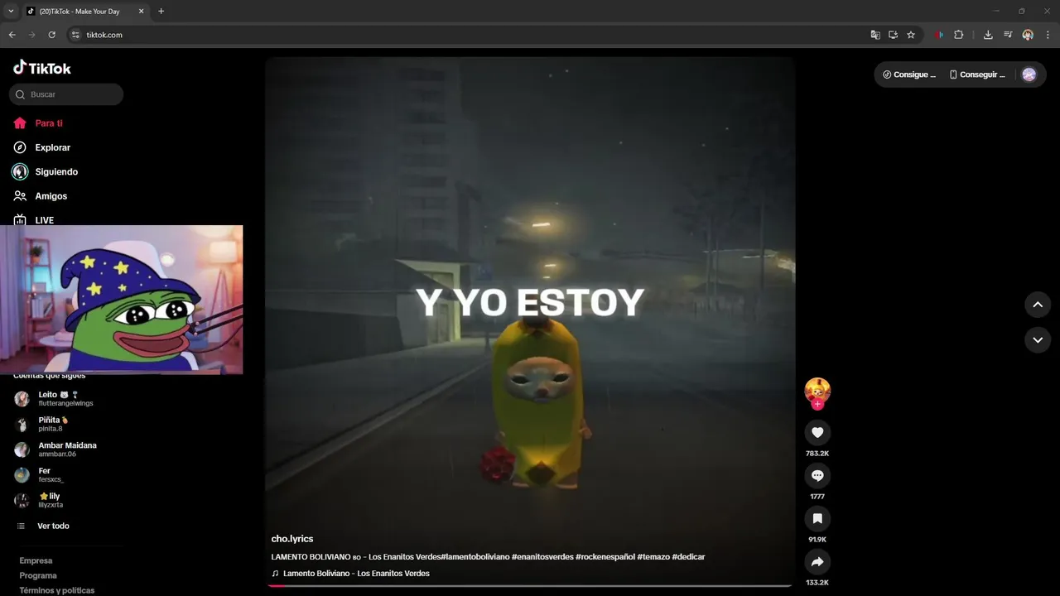Close the TikTok browser tab
The height and width of the screenshot is (596, 1060).
141,12
